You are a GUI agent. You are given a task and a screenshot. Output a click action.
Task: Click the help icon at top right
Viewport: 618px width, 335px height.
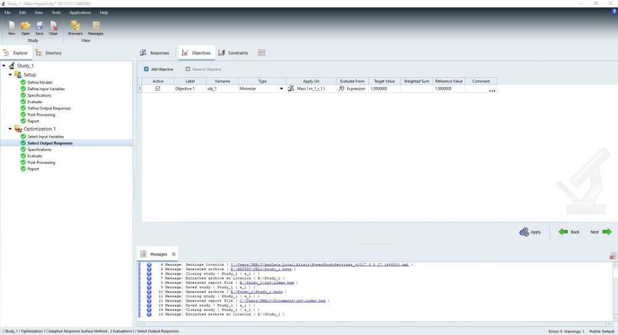tap(614, 11)
